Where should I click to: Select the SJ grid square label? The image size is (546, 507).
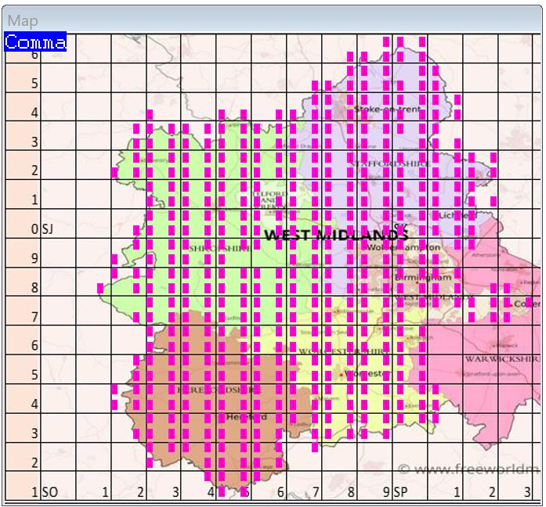click(47, 229)
